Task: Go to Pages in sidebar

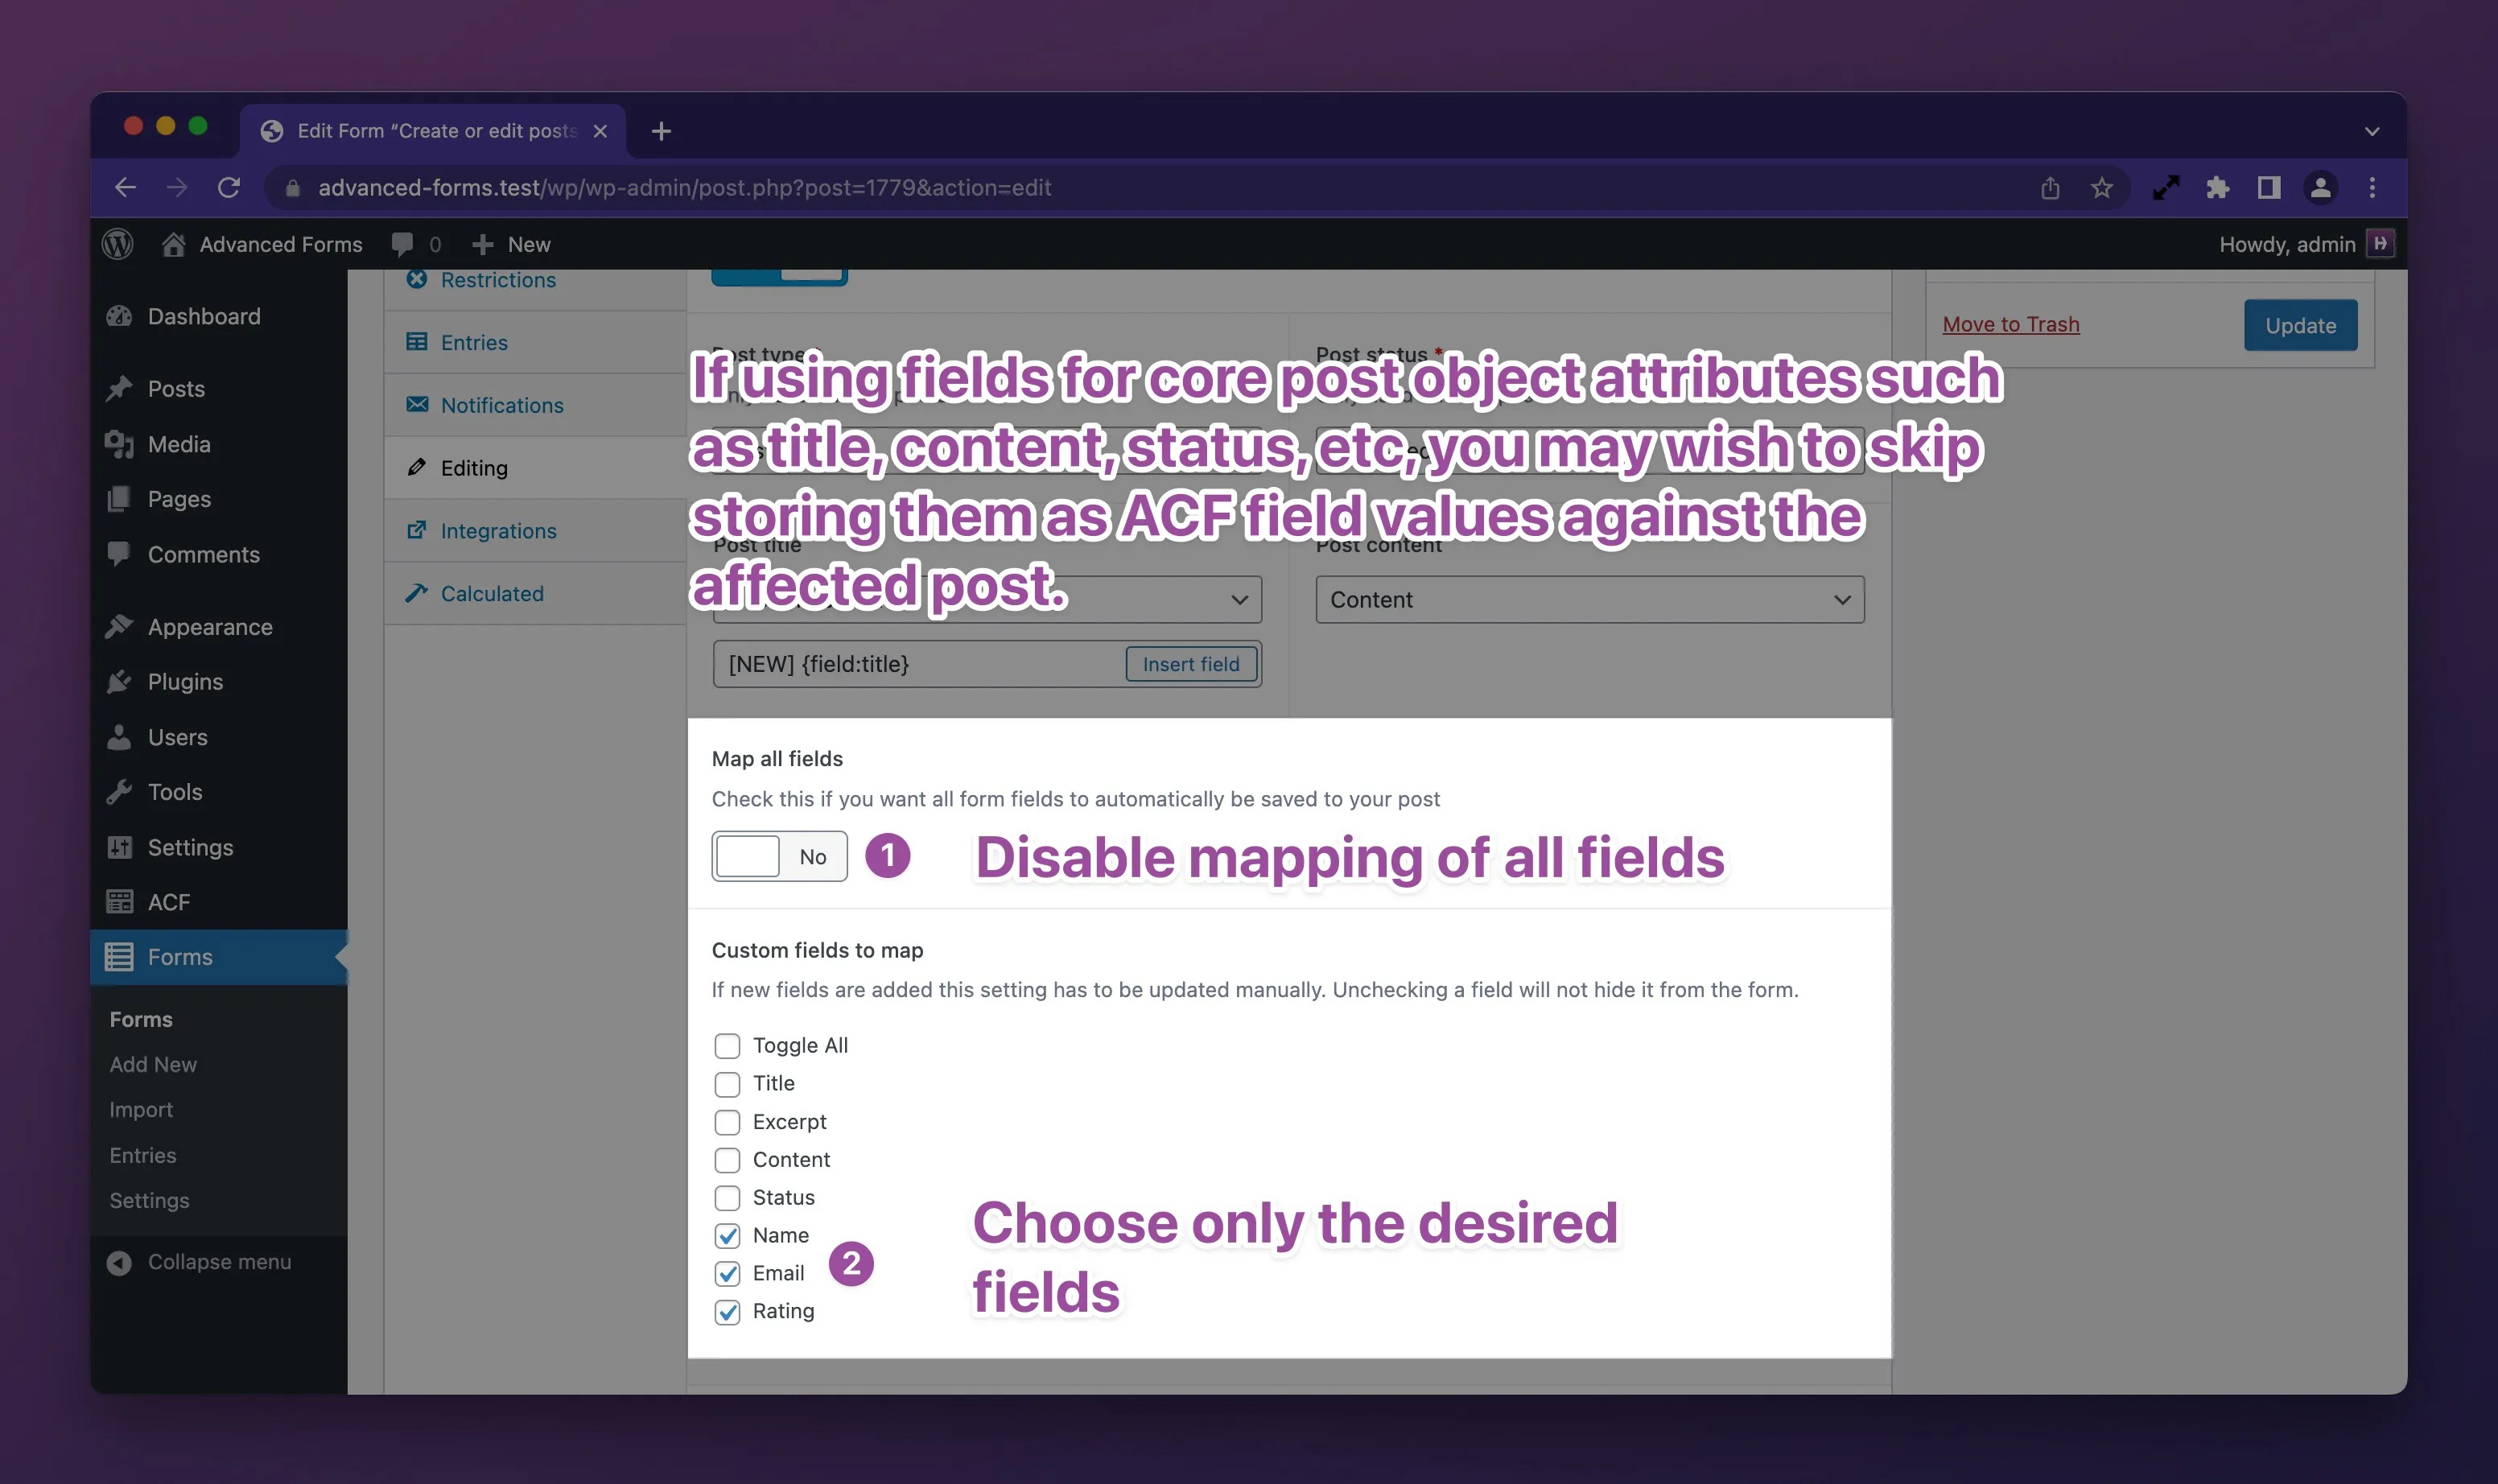Action: [x=219, y=499]
